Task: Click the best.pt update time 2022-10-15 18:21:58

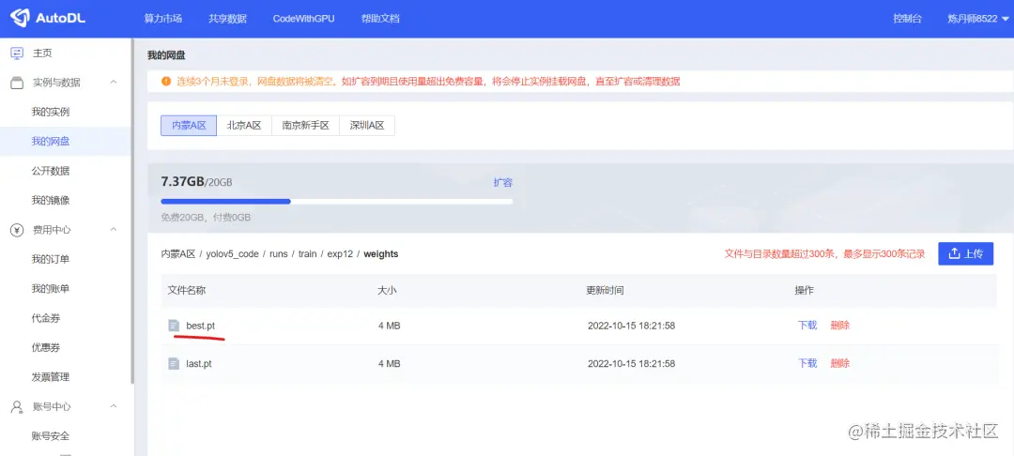Action: pyautogui.click(x=631, y=326)
